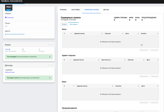
Task: Click the Предупреждения section heading
Action: click(69, 108)
